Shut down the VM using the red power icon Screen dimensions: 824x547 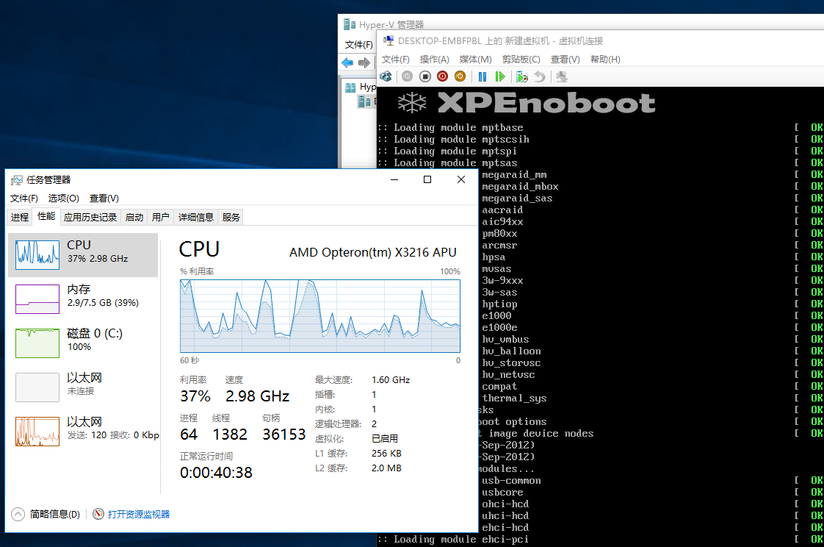pyautogui.click(x=443, y=76)
